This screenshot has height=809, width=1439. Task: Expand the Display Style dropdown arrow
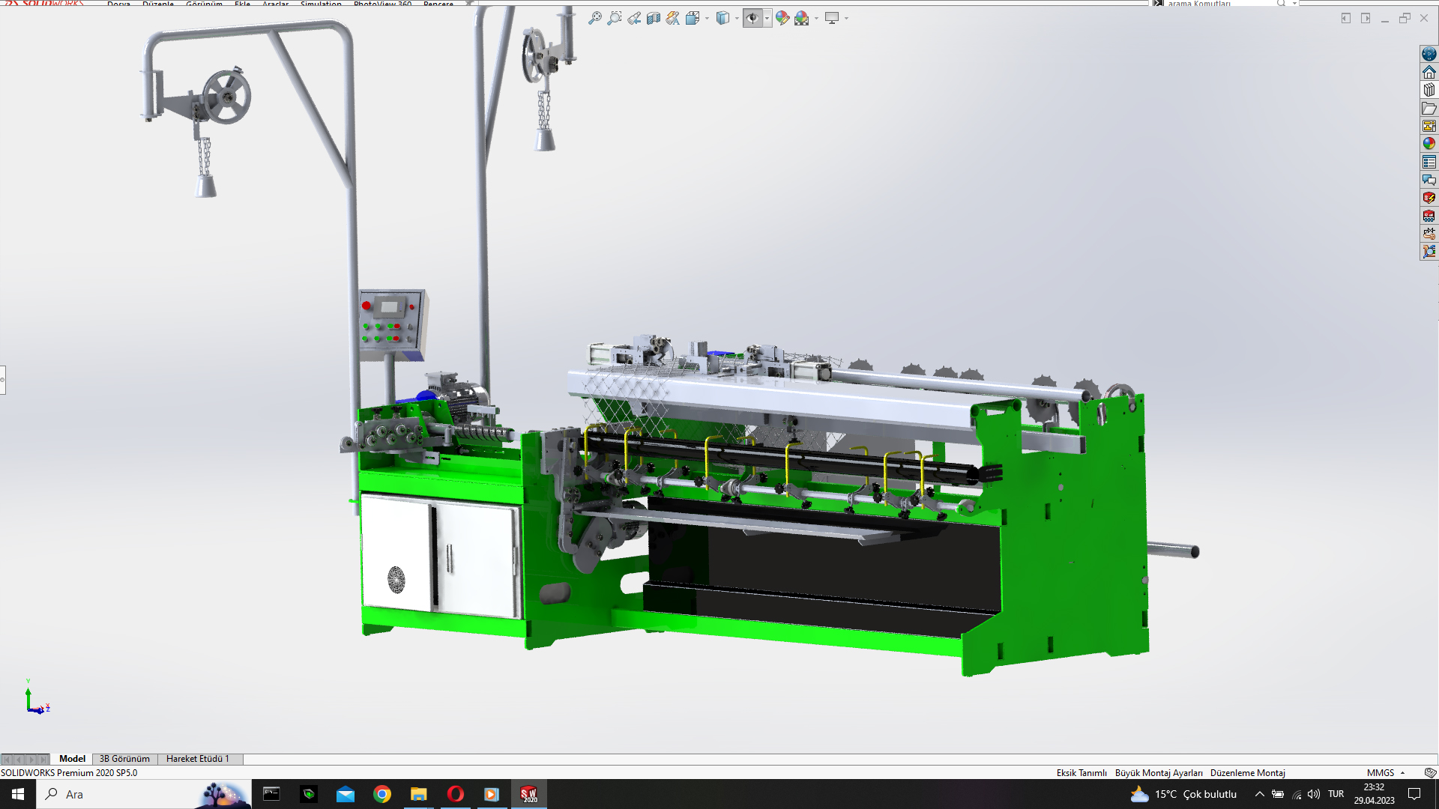(x=737, y=19)
